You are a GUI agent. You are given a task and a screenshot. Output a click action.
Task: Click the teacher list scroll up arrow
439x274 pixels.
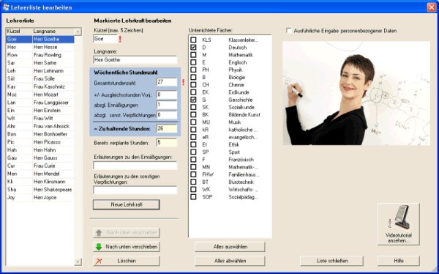78,32
